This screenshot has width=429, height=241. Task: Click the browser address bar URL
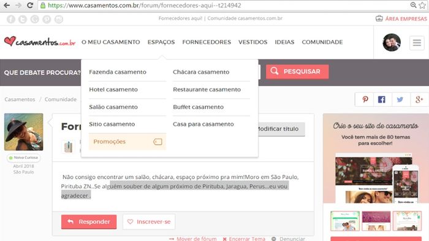click(x=145, y=5)
